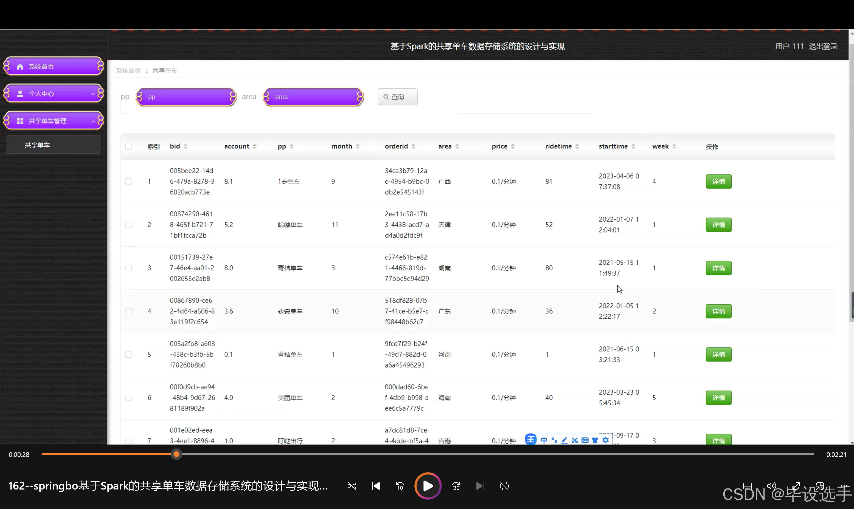Click the handwriting pen icon in IME bar
Viewport: 854px width, 509px height.
pos(564,440)
